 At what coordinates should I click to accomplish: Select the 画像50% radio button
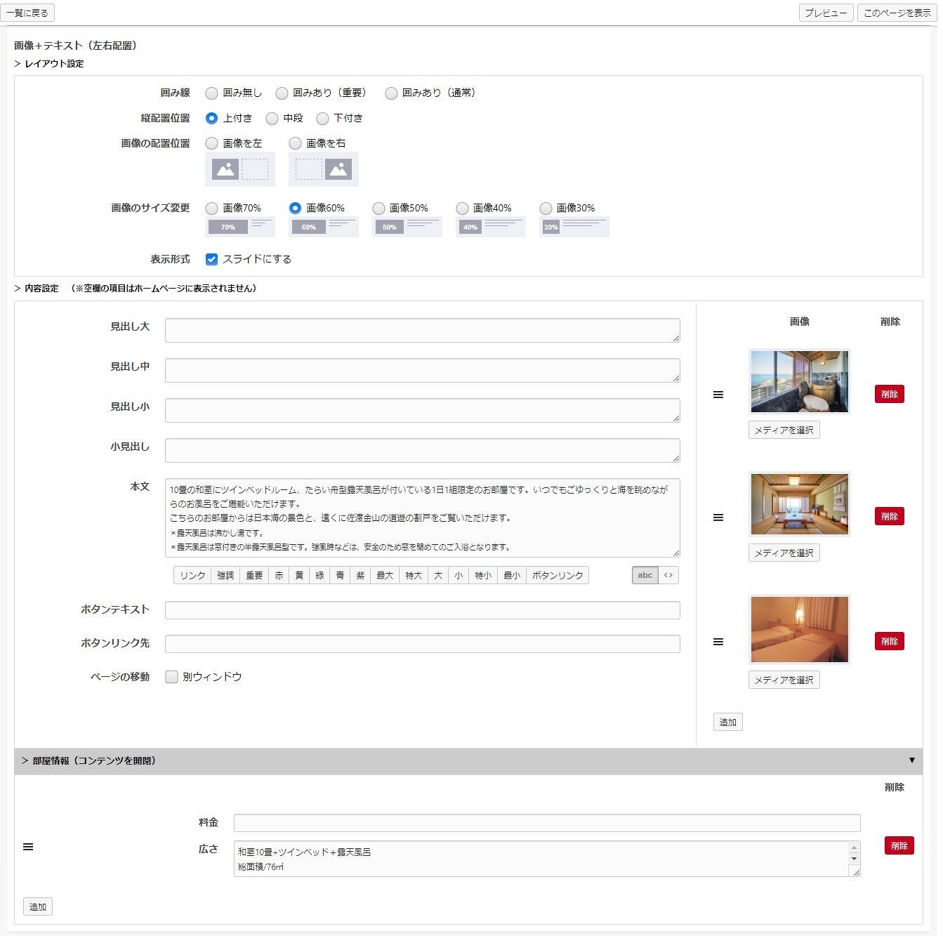coord(378,209)
